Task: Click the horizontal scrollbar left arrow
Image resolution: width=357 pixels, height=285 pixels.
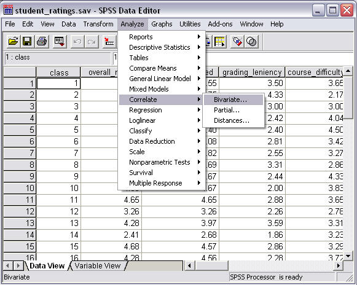Action: (x=189, y=265)
